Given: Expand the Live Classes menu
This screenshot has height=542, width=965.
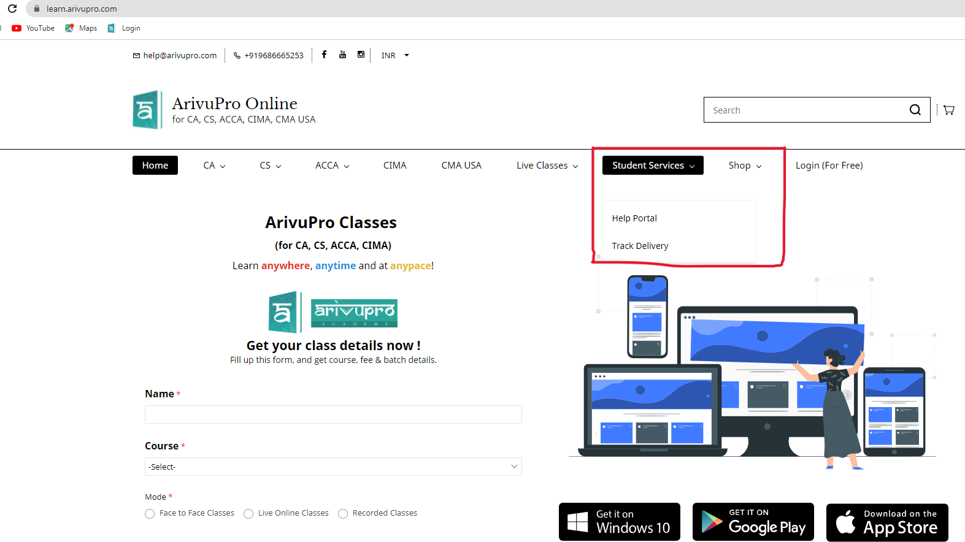Looking at the screenshot, I should [x=547, y=166].
